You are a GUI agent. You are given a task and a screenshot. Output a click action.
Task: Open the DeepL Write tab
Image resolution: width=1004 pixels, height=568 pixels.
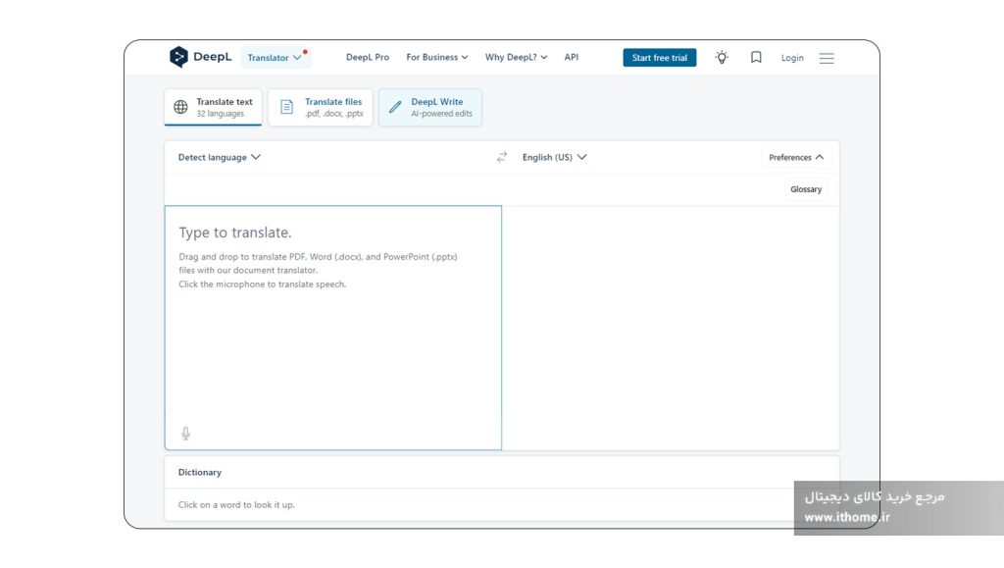point(429,107)
